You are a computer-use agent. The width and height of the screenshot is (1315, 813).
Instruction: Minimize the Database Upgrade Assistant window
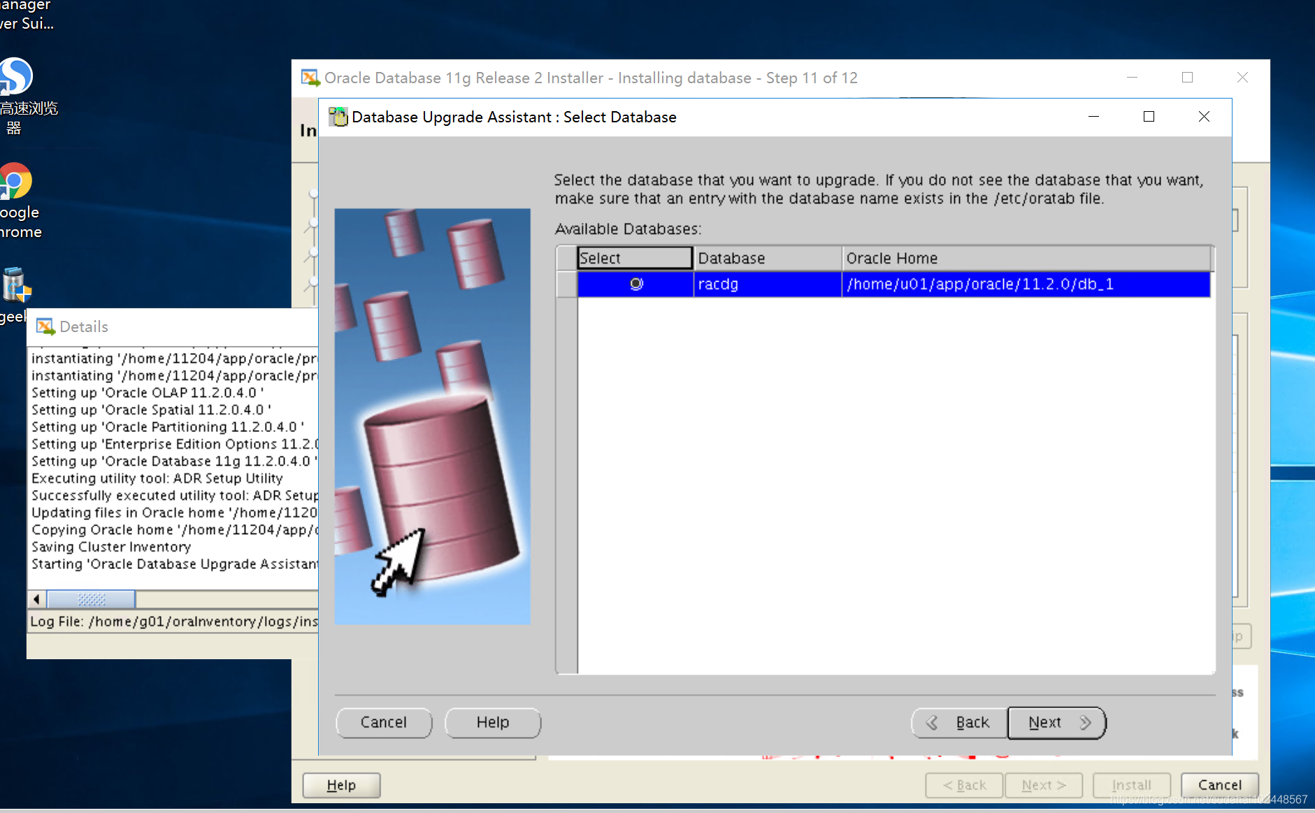[x=1094, y=117]
